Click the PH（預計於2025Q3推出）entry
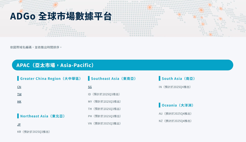 coord(105,116)
